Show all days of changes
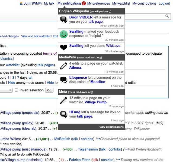 pos(30,78)
